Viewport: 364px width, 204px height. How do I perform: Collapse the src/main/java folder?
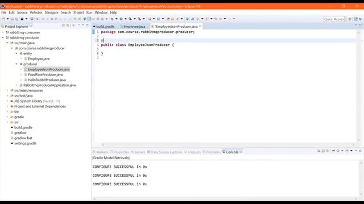[x=7, y=43]
